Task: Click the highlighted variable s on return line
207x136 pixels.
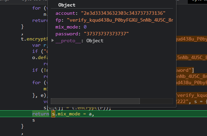Action: pyautogui.click(x=53, y=114)
